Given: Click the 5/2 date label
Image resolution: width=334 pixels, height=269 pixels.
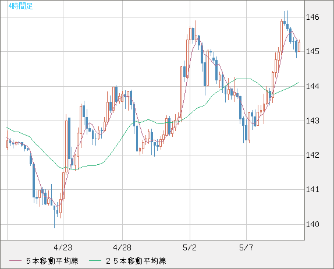Looking at the screenshot, I should pyautogui.click(x=190, y=247).
